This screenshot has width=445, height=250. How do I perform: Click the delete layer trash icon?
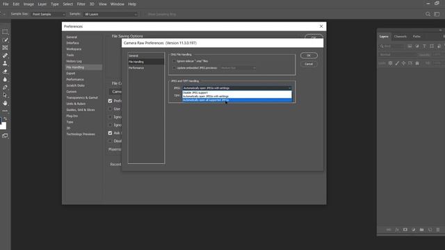438,230
